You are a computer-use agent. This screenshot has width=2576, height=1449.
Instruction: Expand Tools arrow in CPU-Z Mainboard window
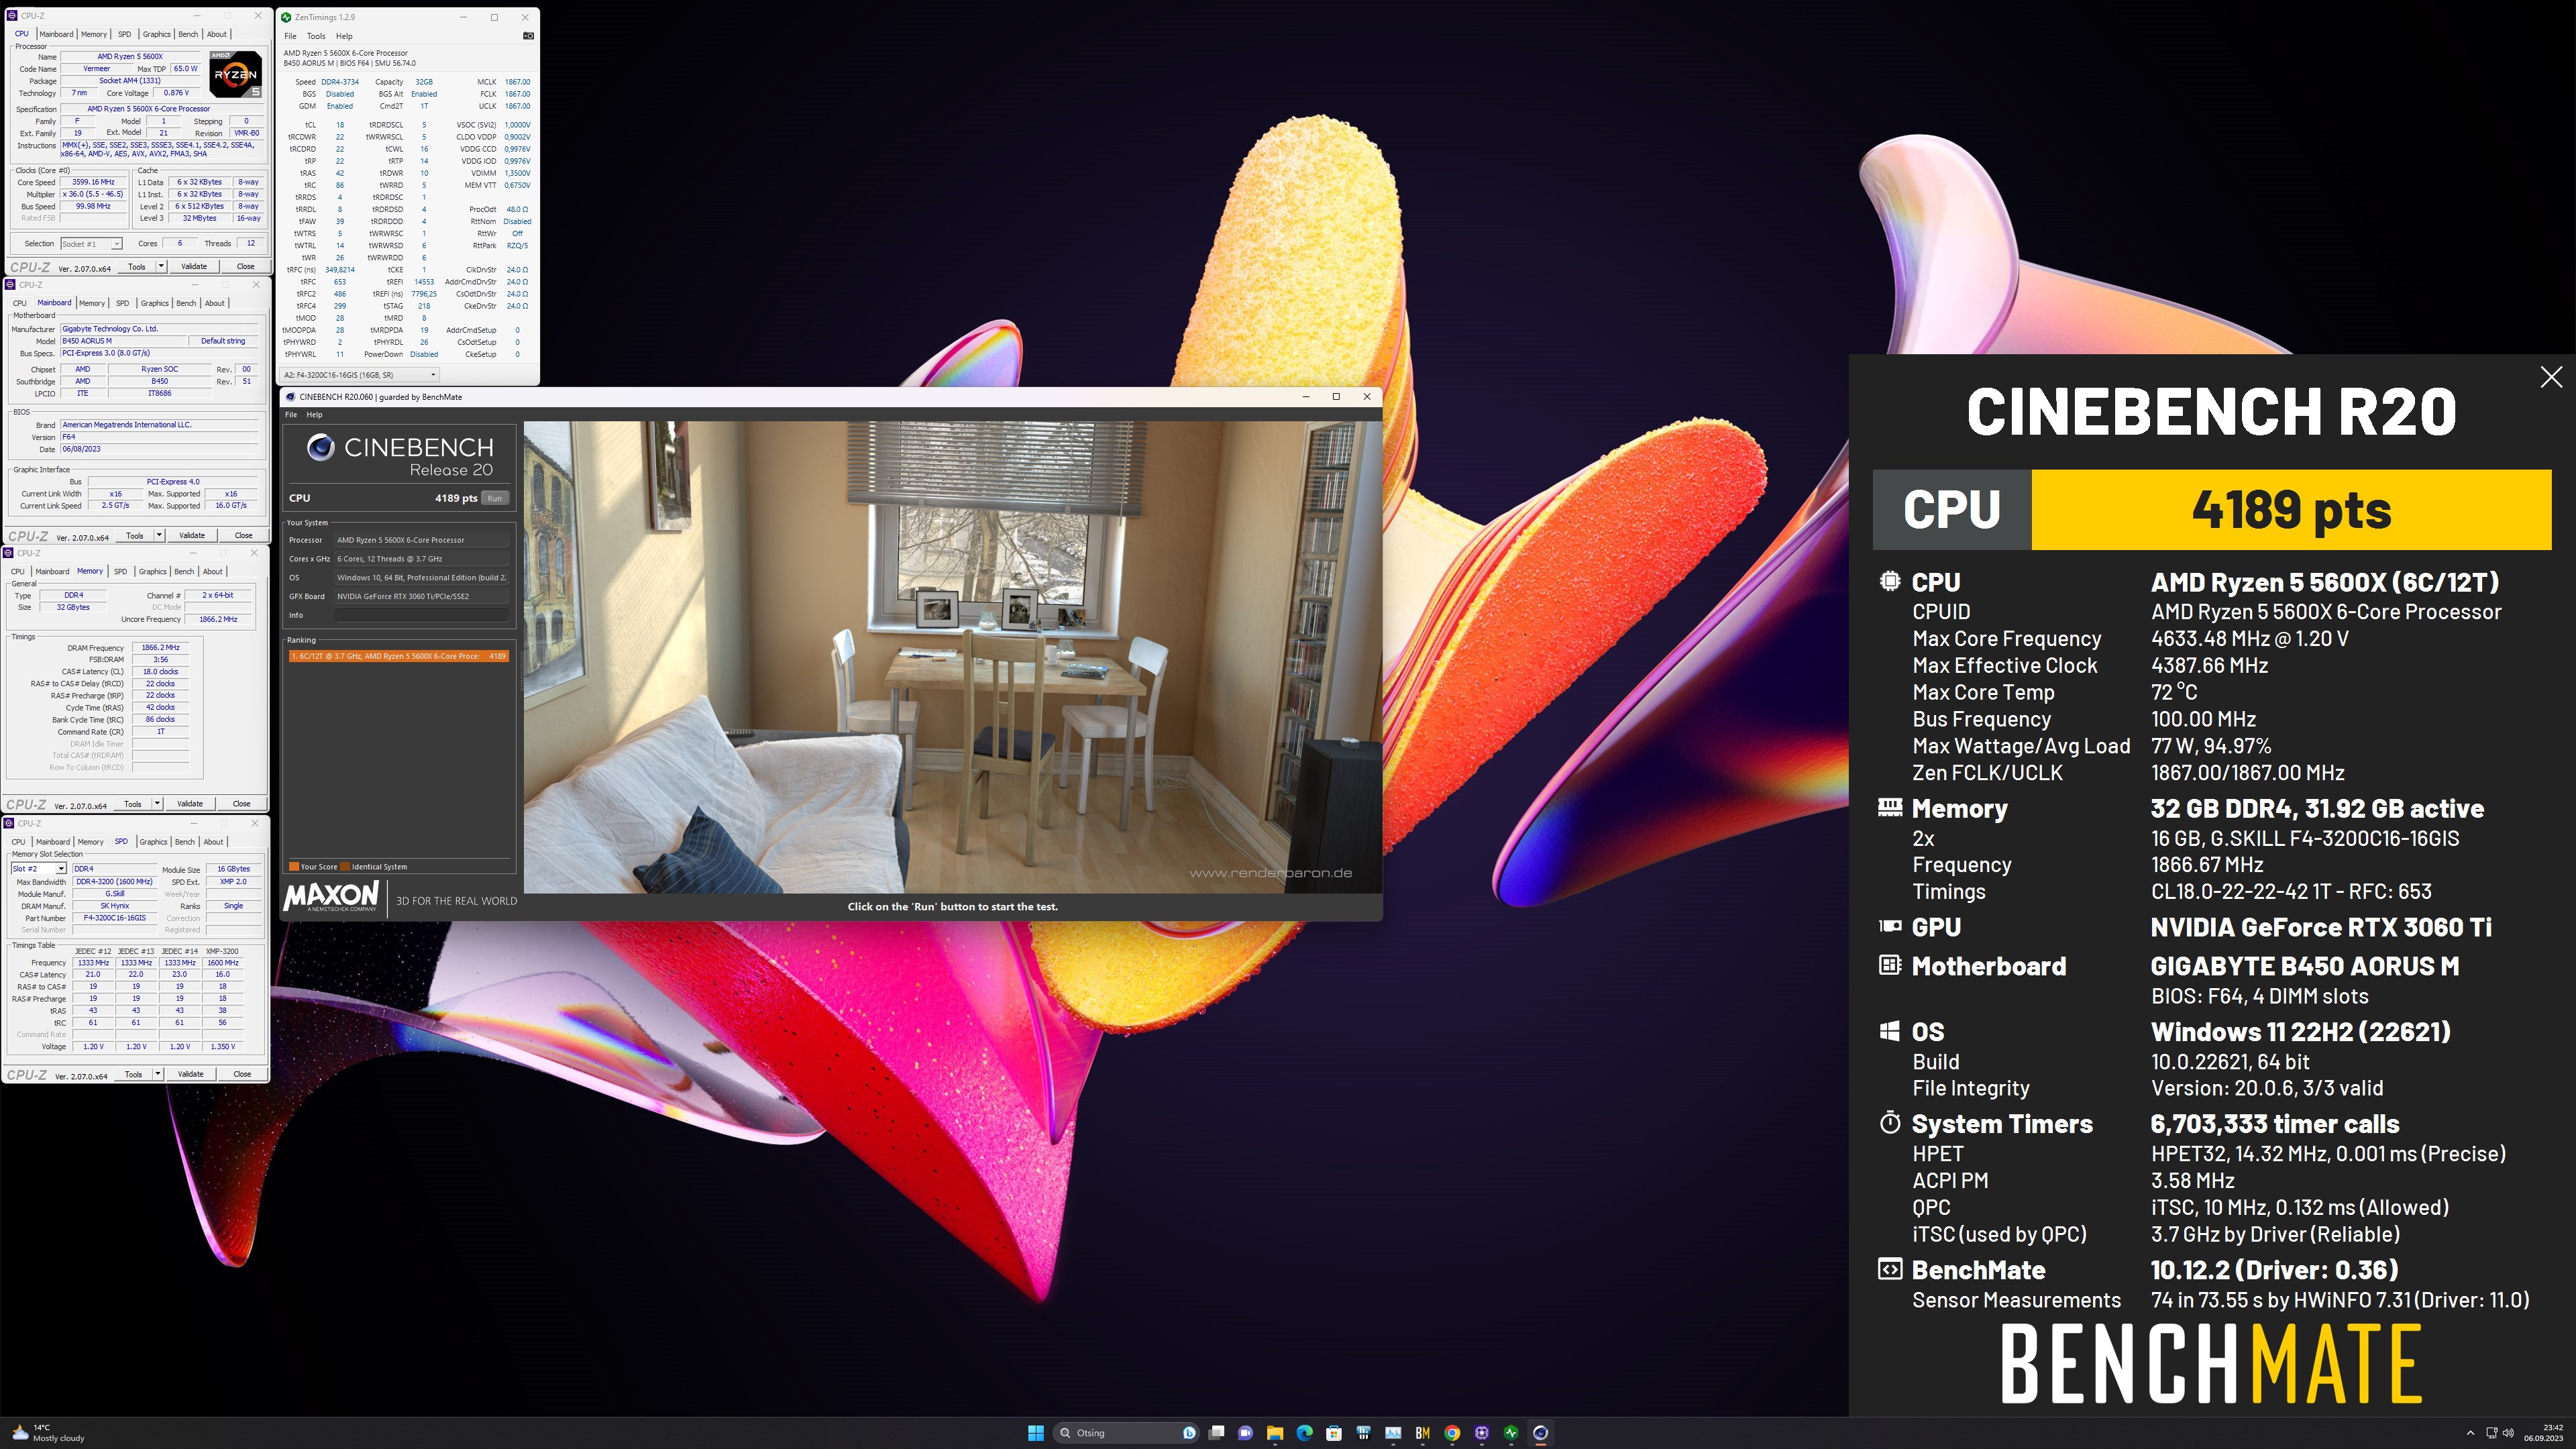[159, 535]
